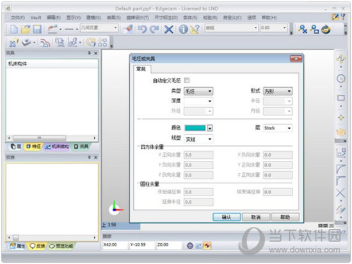Click the blue info circle icon

tap(183, 29)
